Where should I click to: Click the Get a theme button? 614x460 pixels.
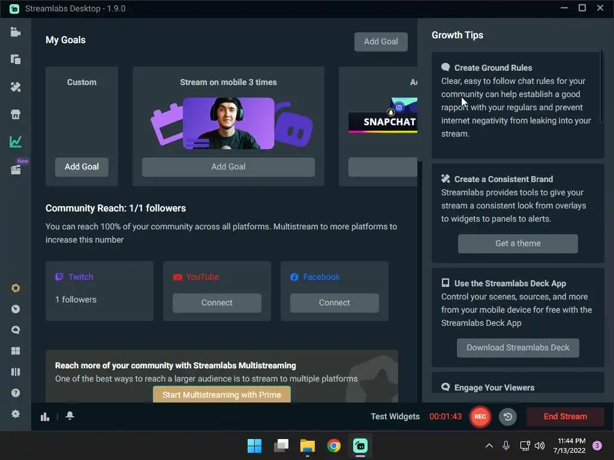tap(517, 243)
